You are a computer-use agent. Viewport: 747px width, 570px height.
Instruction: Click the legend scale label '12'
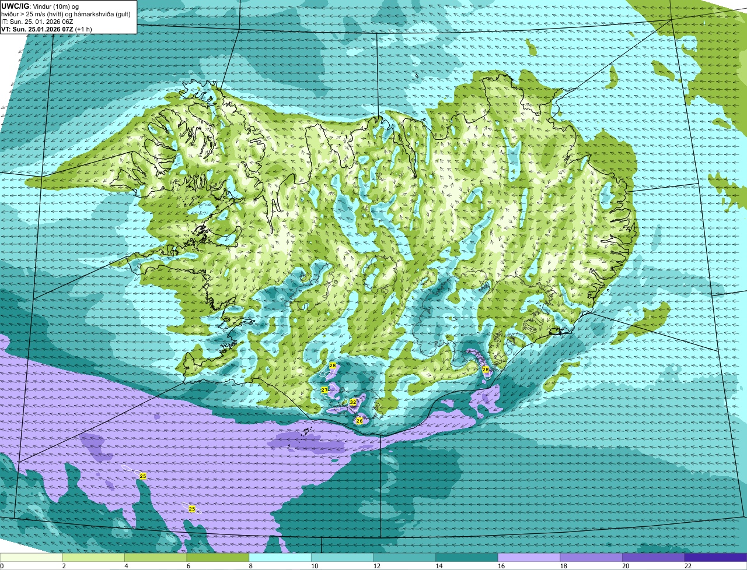[376, 566]
